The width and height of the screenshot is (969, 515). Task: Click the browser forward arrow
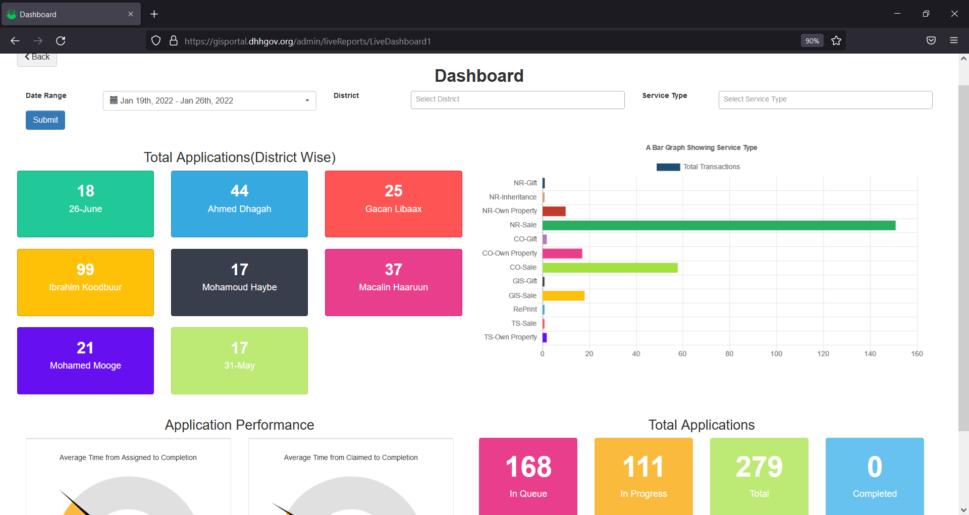tap(38, 41)
